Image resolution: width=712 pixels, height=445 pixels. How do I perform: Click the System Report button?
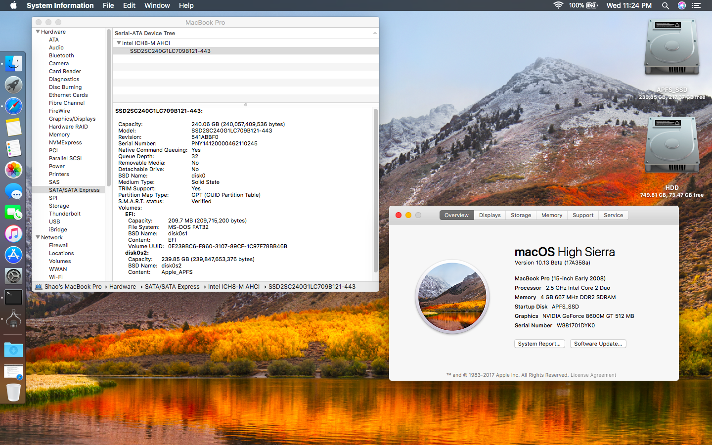click(x=539, y=344)
